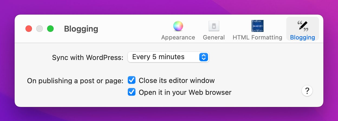Click the blue dropdown arrows for sync interval

pyautogui.click(x=203, y=57)
